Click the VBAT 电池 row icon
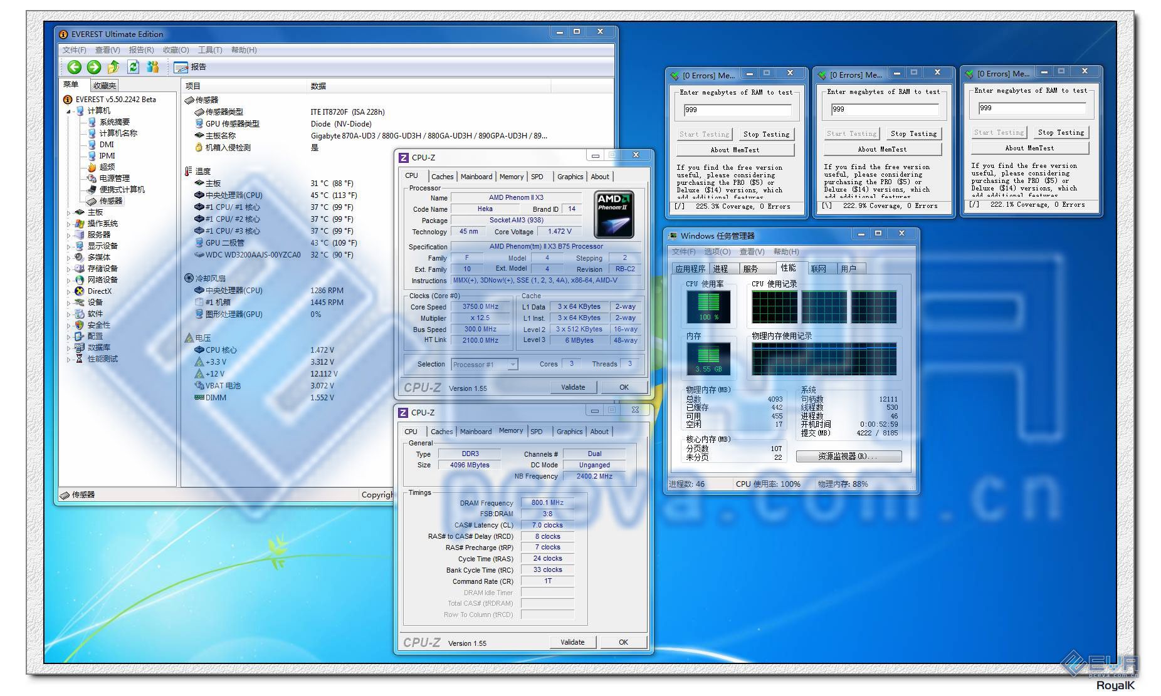 pos(199,386)
